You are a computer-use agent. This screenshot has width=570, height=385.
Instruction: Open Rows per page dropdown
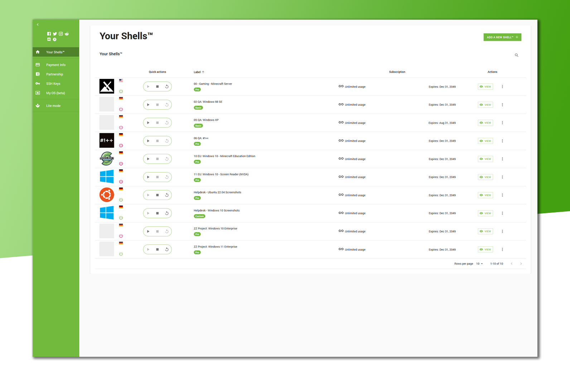pos(479,264)
